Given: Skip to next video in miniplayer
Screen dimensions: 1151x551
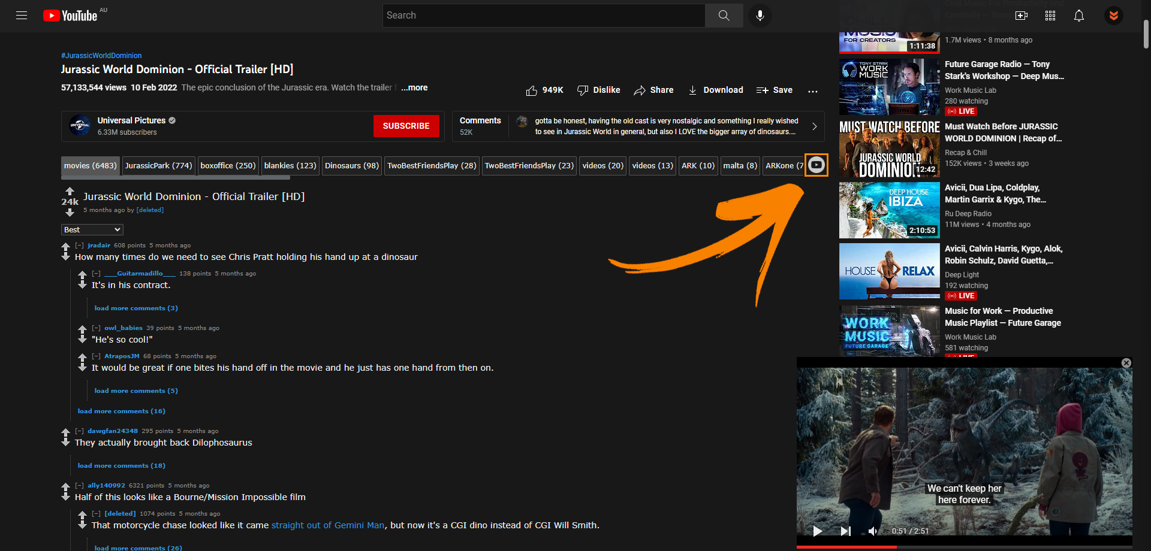Looking at the screenshot, I should pyautogui.click(x=845, y=531).
